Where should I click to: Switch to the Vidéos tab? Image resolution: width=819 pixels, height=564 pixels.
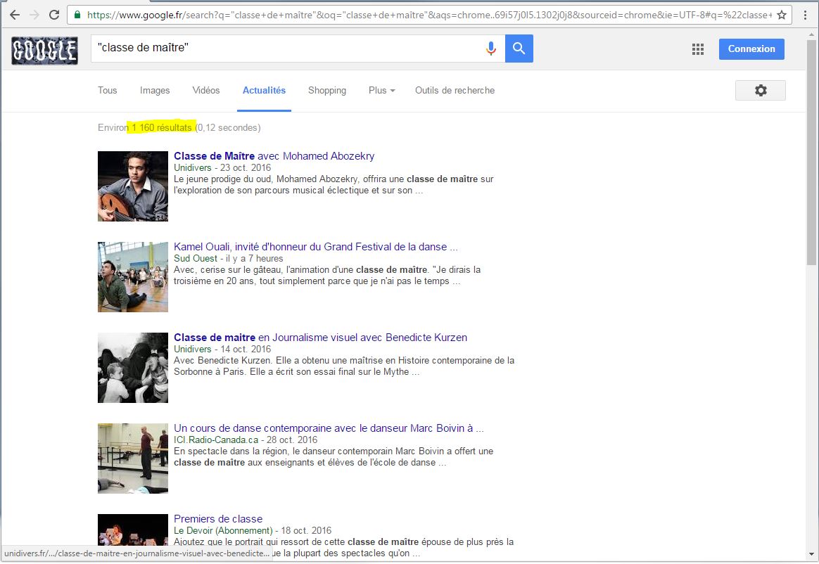coord(206,91)
